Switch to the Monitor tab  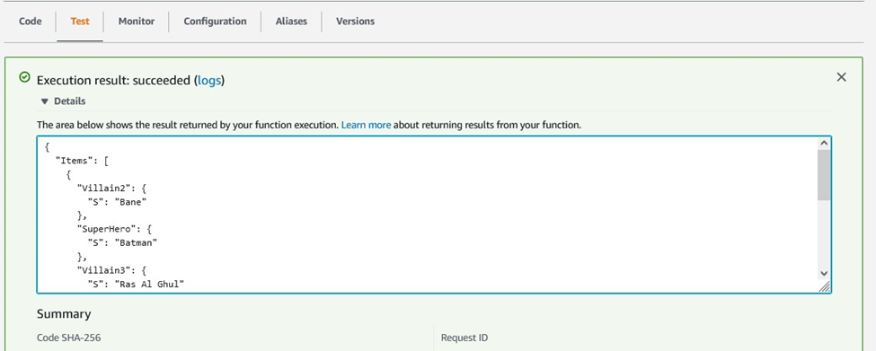pyautogui.click(x=137, y=22)
